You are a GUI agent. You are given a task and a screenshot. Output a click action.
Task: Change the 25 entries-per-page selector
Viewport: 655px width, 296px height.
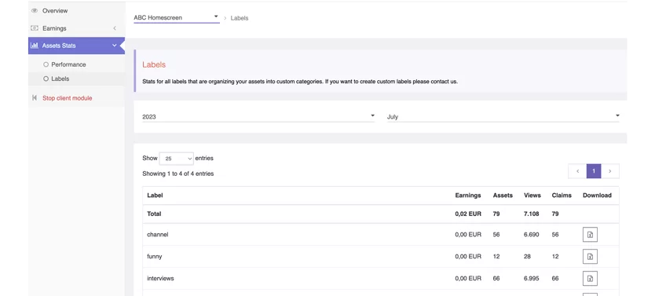point(176,159)
